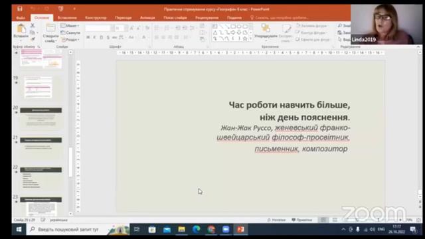Image resolution: width=425 pixels, height=239 pixels.
Task: Click the font color A icon
Action: pos(144,37)
